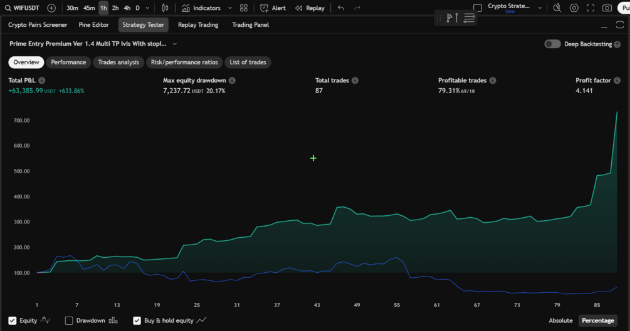Select the 45m timeframe
This screenshot has height=331, width=630.
pyautogui.click(x=89, y=8)
